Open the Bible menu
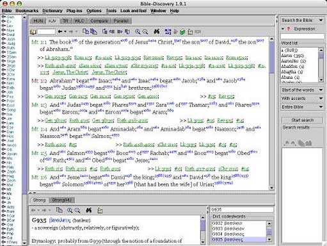This screenshot has width=327, height=246. (6, 11)
